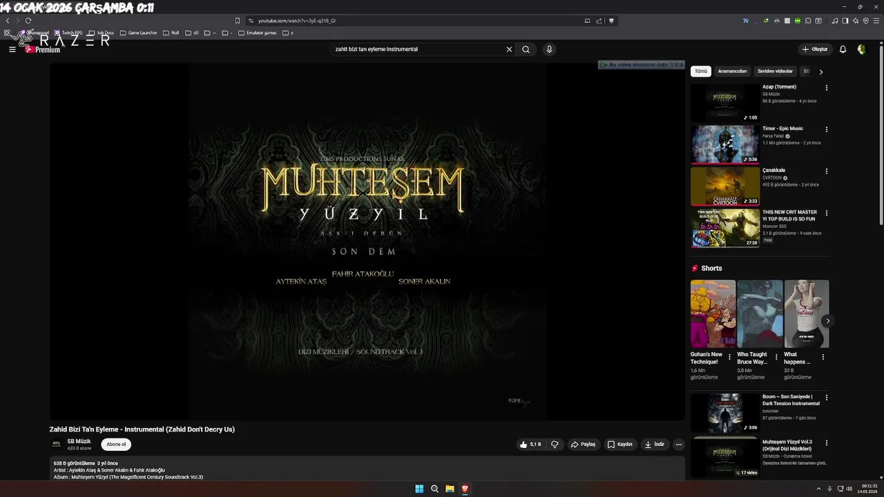The height and width of the screenshot is (497, 884).
Task: Reload the page in browser toolbar
Action: tap(28, 21)
